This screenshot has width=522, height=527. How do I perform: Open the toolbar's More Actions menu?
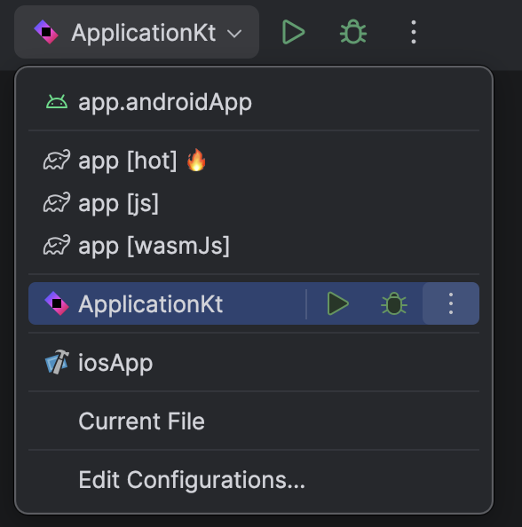pyautogui.click(x=414, y=32)
